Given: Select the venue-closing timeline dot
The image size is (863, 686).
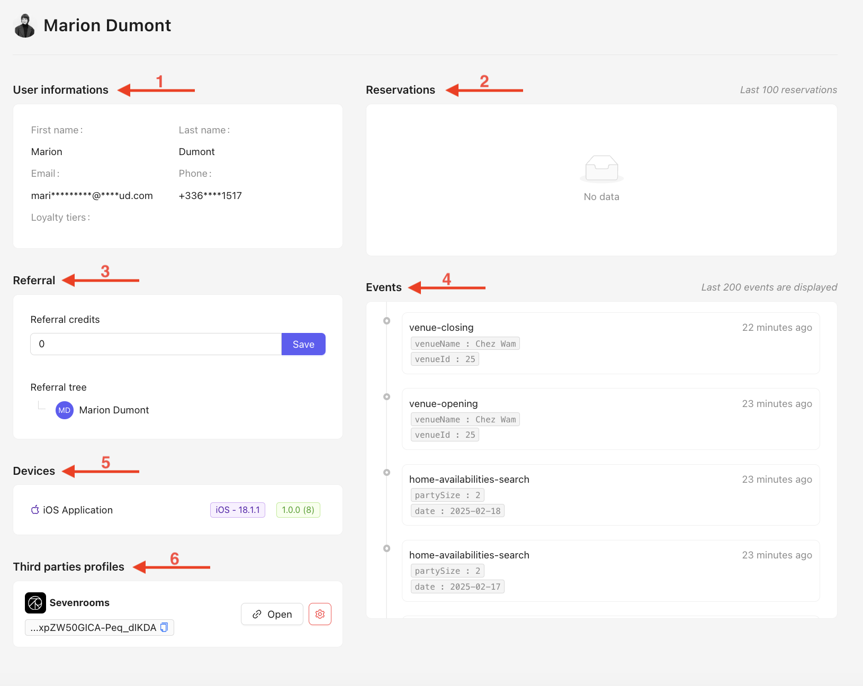Looking at the screenshot, I should 387,321.
